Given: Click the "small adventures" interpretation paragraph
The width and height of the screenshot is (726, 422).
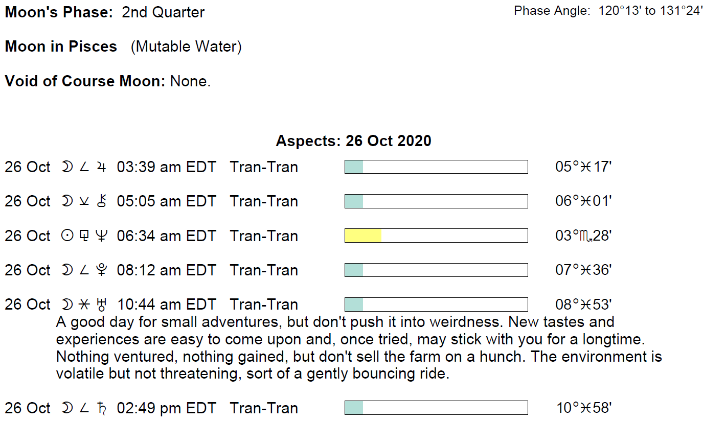Looking at the screenshot, I should pos(358,348).
